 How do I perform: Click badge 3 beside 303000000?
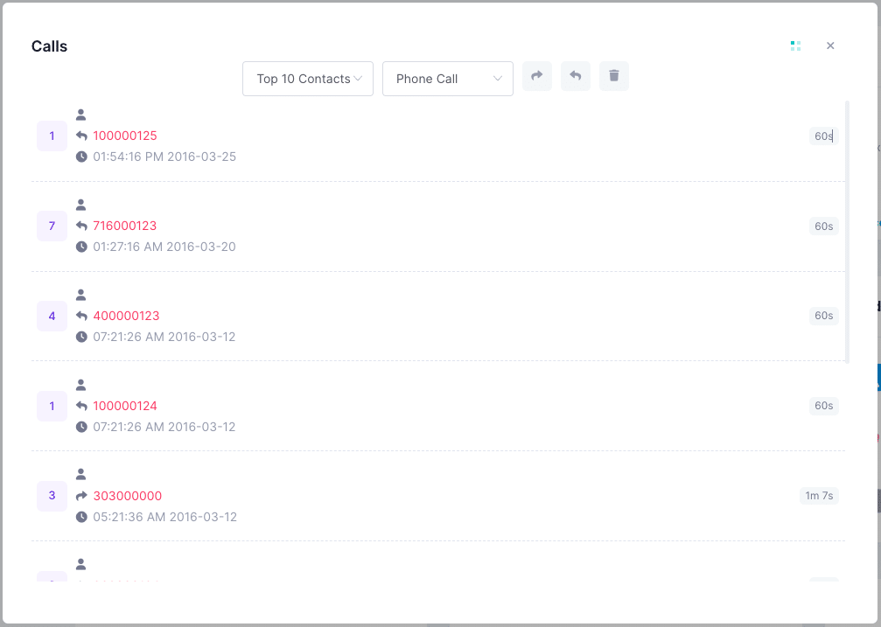[x=52, y=496]
